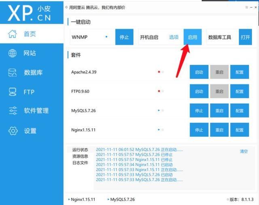This screenshot has width=259, height=205.
Task: Clear the log with 清空 link
Action: click(x=244, y=151)
